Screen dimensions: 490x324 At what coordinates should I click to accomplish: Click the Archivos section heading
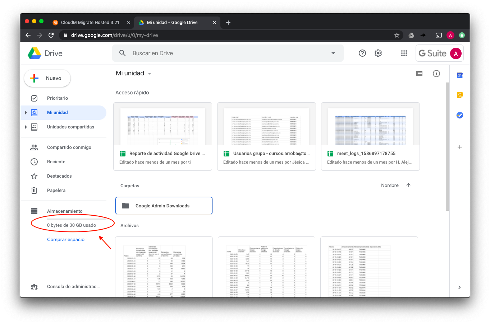point(129,226)
